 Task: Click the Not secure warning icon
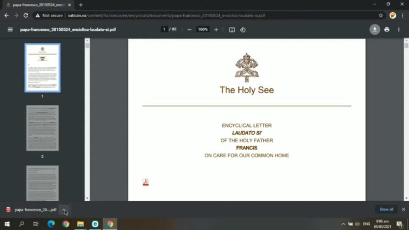[x=38, y=15]
